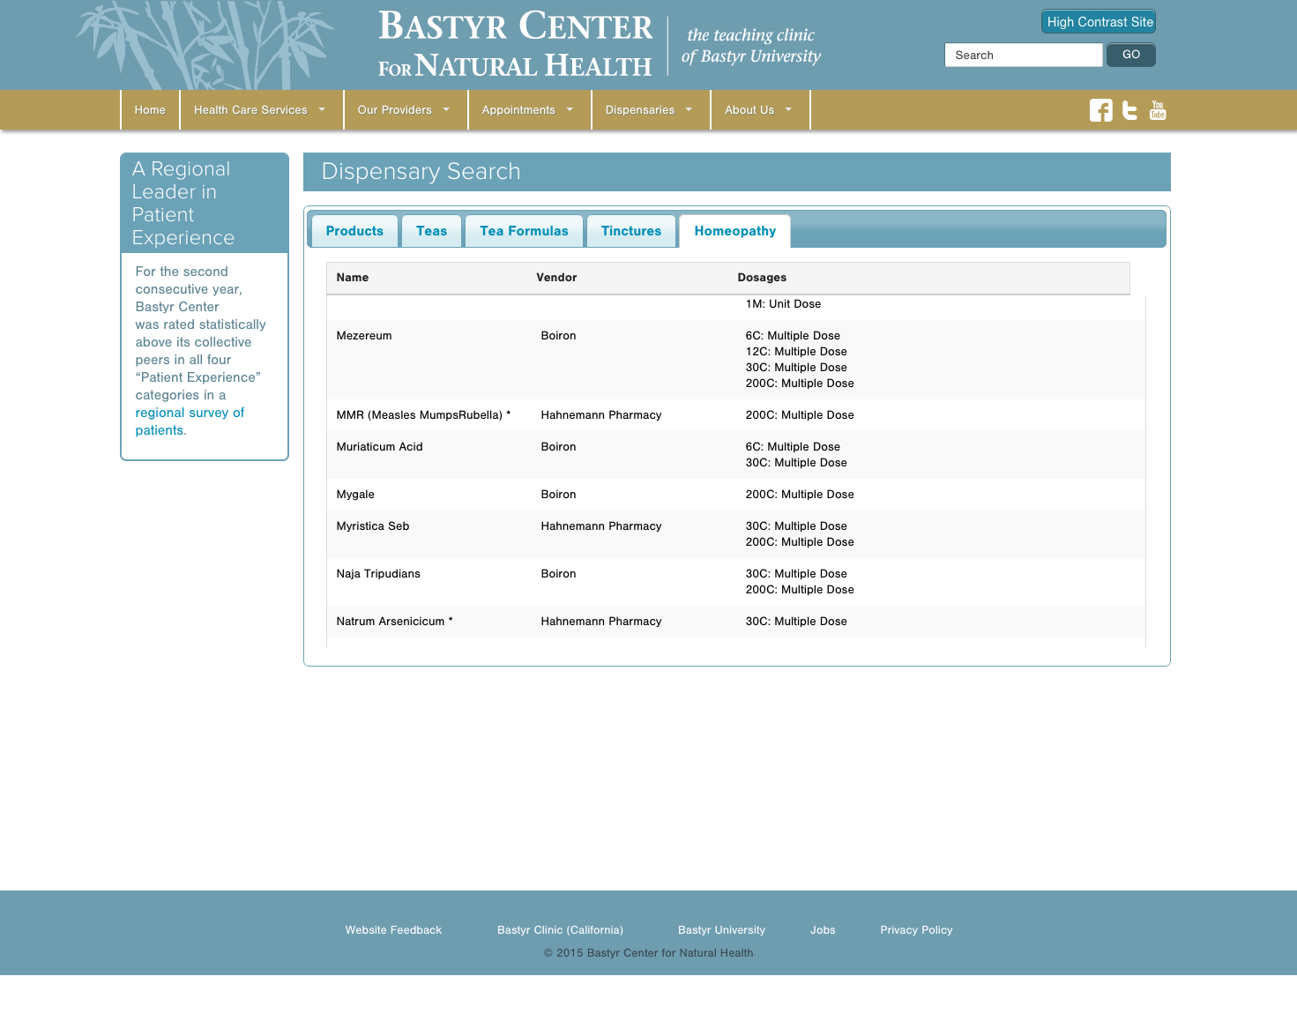Expand the Our Providers dropdown arrow
This screenshot has width=1297, height=1036.
click(446, 109)
